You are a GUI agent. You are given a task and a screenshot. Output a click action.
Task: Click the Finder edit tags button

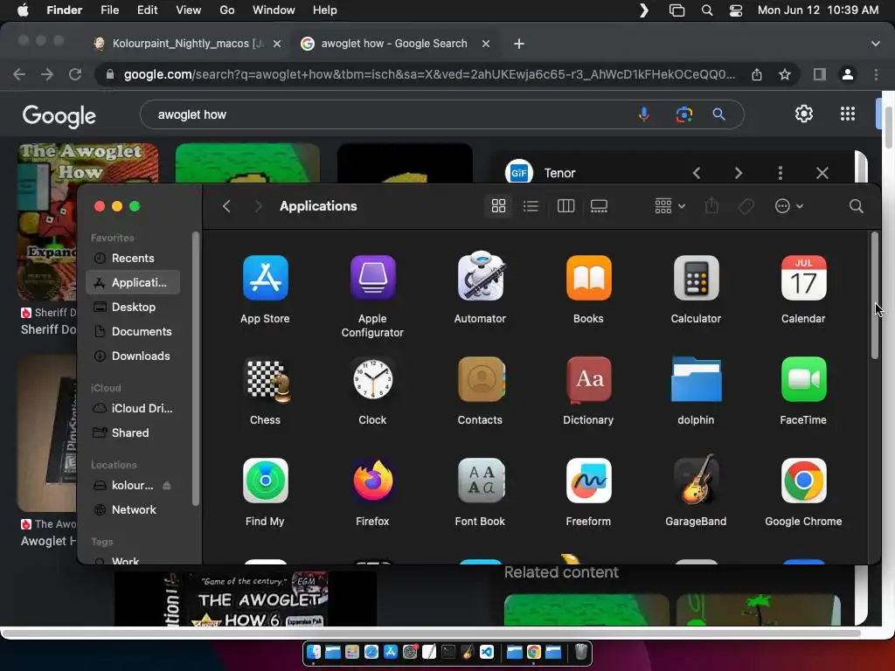pos(746,206)
